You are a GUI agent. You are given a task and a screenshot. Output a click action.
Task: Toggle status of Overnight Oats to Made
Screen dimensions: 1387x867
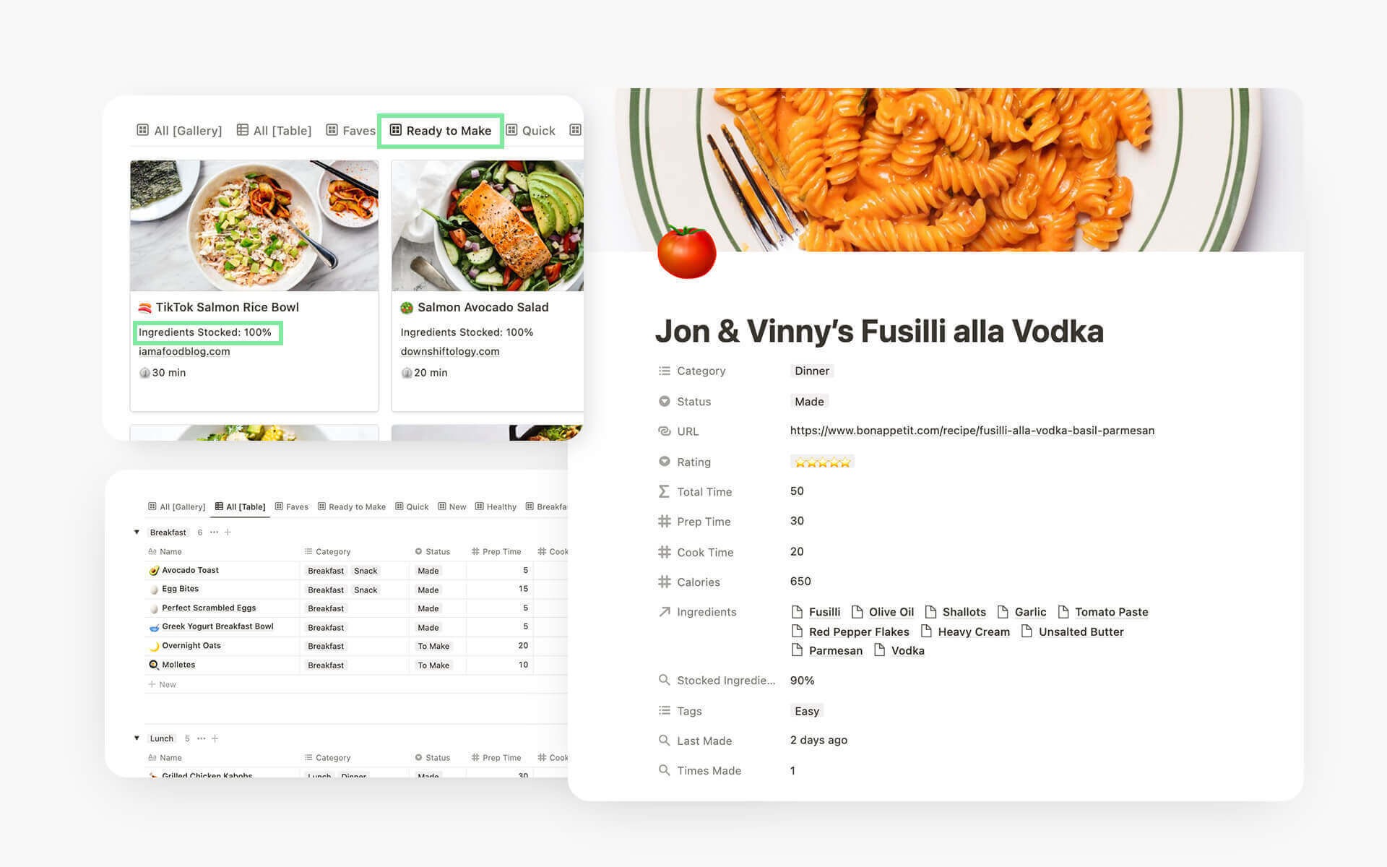(x=433, y=645)
